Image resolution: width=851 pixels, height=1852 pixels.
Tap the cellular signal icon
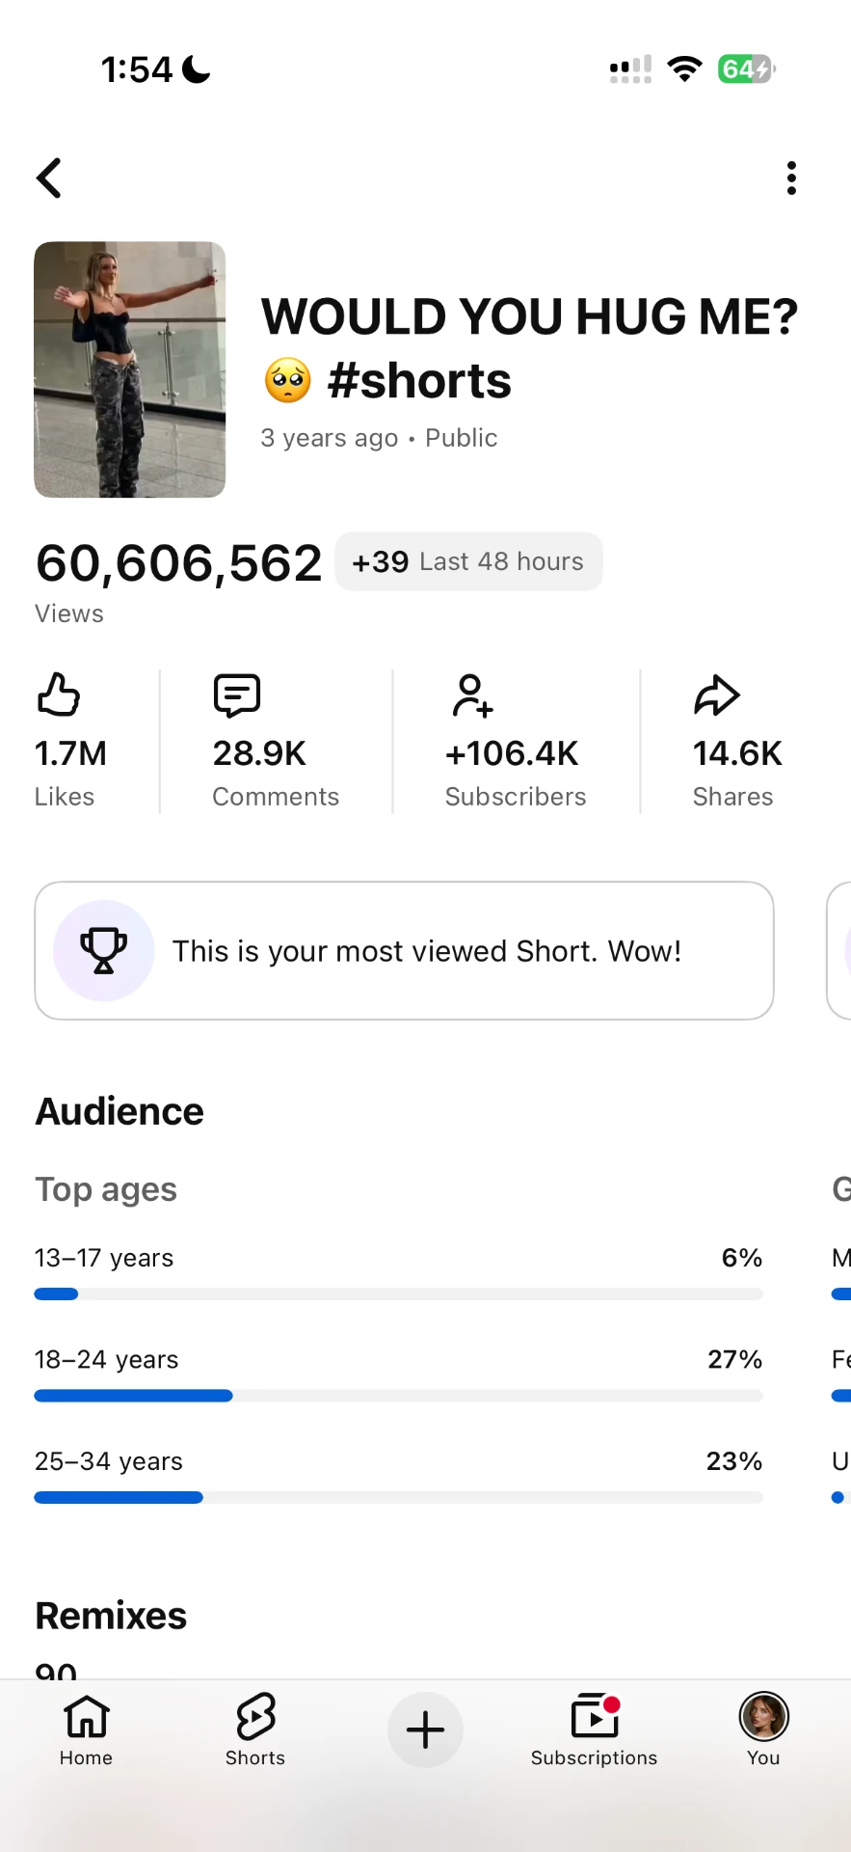630,69
